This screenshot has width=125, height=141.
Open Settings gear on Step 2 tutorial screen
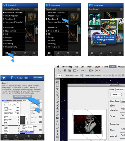tap(39, 137)
